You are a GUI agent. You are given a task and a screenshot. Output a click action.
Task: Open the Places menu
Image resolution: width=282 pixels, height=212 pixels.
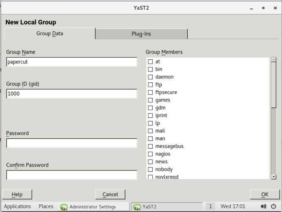pos(46,206)
